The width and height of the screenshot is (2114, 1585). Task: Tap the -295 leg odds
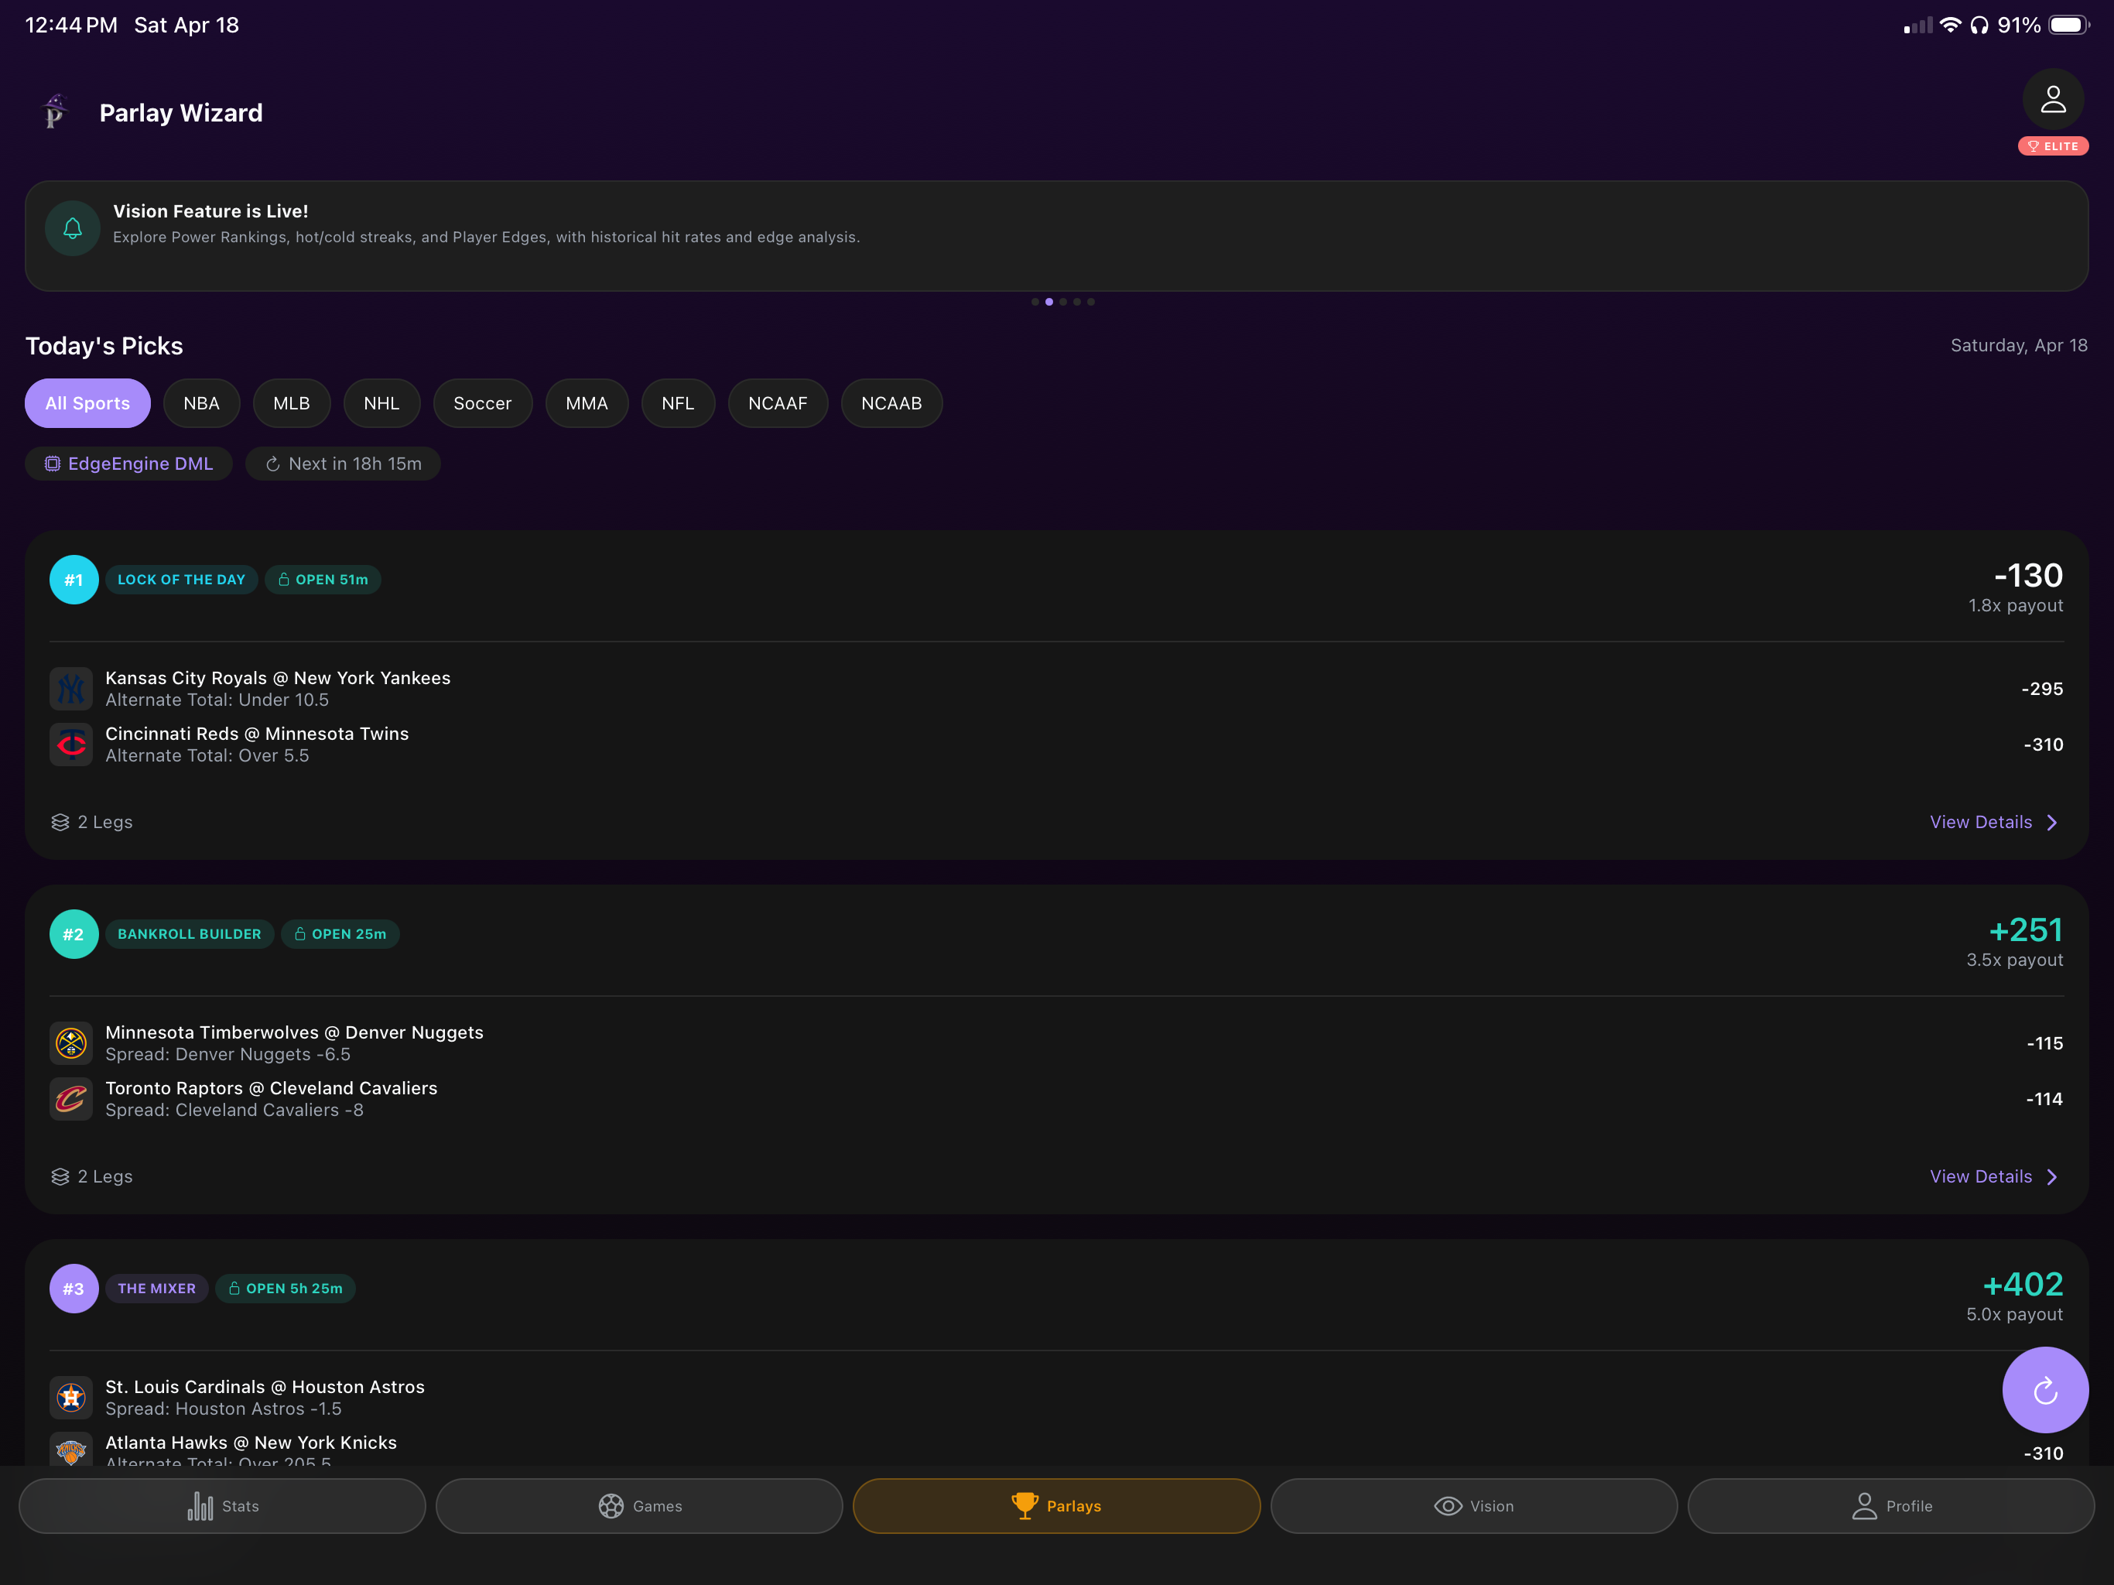pyautogui.click(x=2042, y=688)
